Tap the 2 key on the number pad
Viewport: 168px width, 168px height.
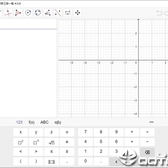pos(101,152)
